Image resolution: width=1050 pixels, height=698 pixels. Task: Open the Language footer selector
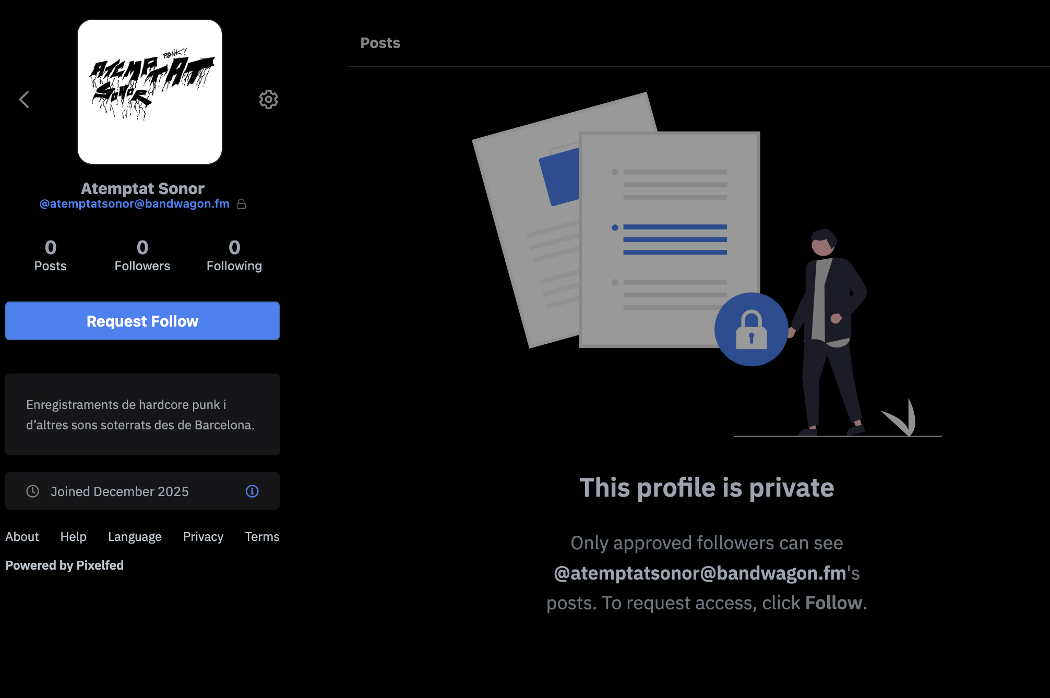[135, 536]
